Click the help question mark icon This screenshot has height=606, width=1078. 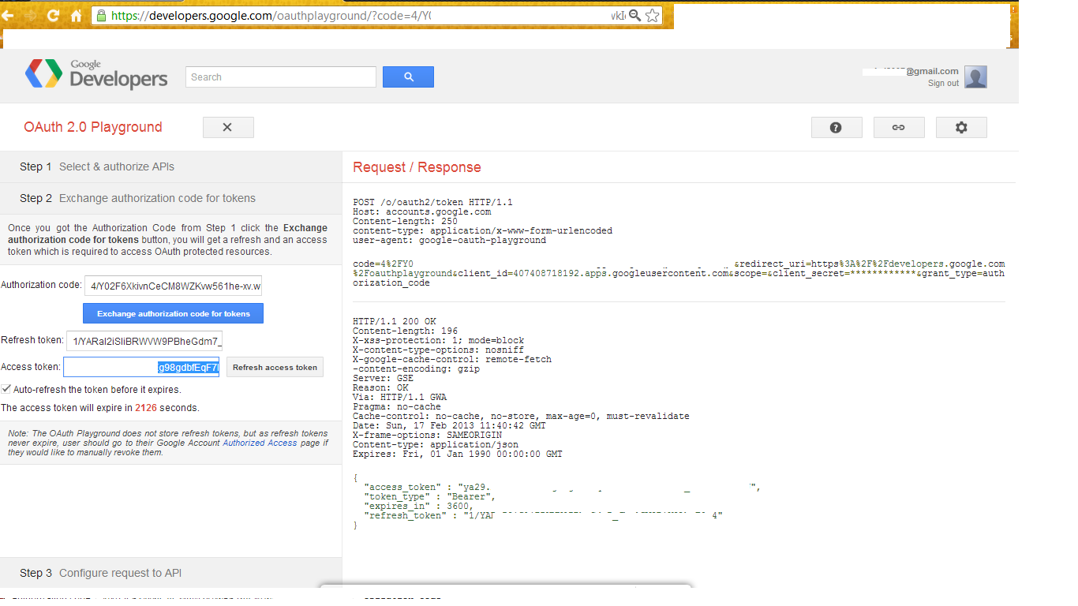coord(837,127)
